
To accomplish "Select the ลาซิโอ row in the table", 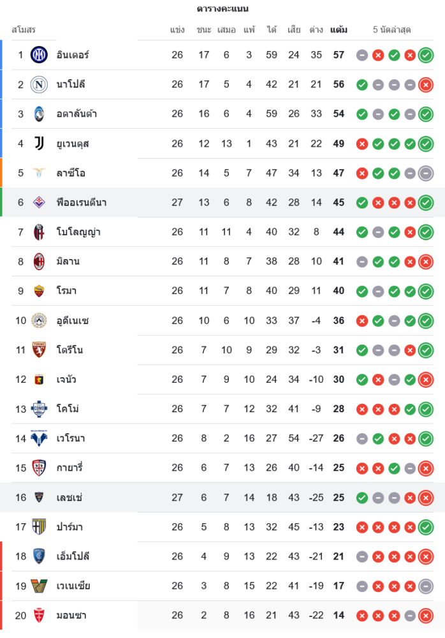I will [x=222, y=173].
